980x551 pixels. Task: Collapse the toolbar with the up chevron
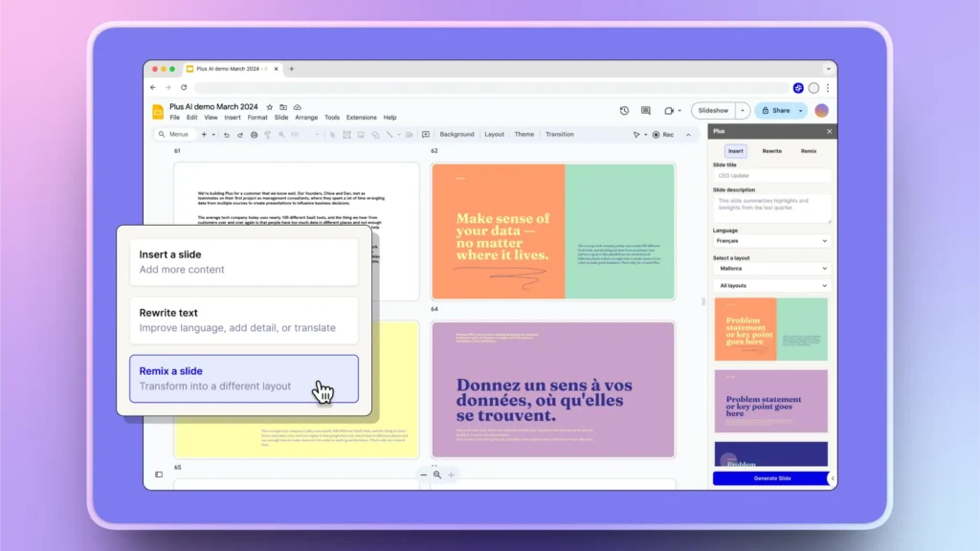688,135
